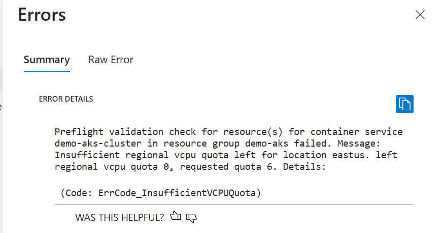Click the ErrCode_InsufficientVCPUQuota error code text

coord(177,193)
